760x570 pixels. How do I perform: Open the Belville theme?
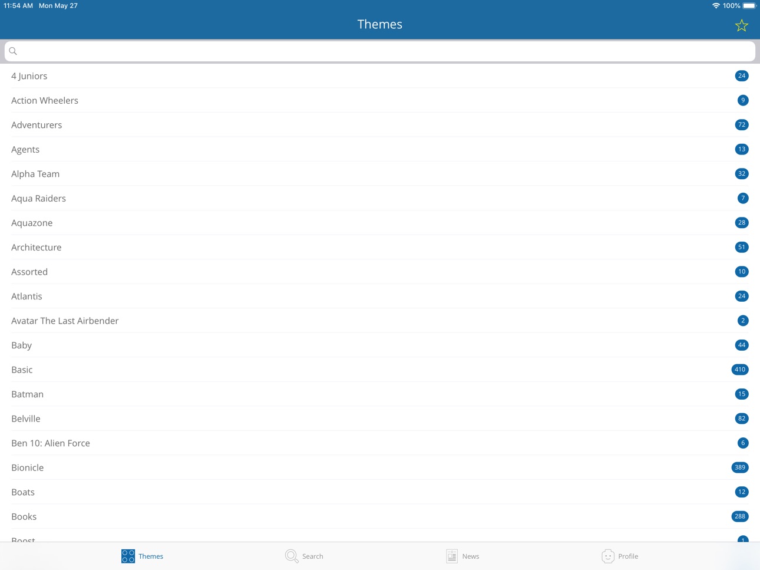(x=380, y=419)
